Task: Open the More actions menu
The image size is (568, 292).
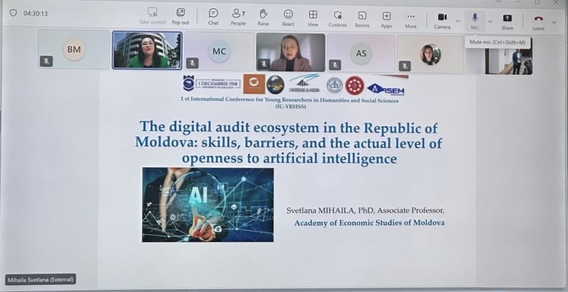Action: 410,18
